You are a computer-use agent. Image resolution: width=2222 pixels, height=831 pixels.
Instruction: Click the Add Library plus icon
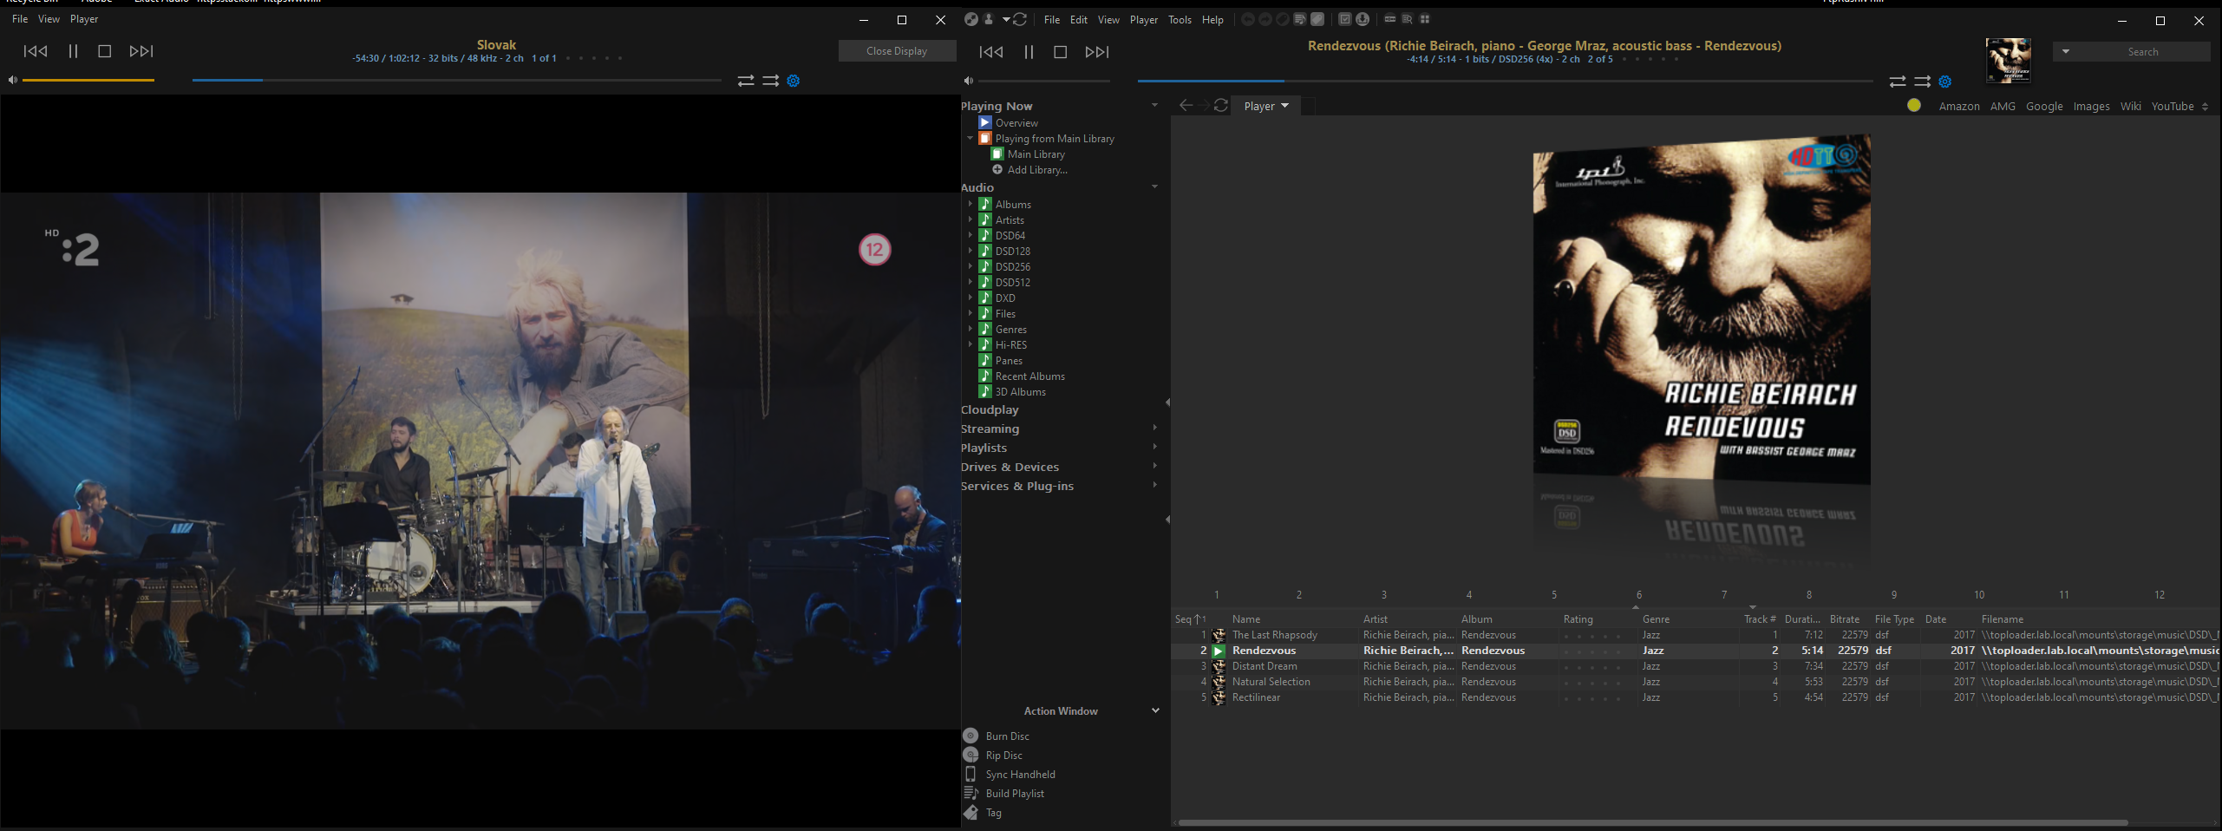pos(997,169)
